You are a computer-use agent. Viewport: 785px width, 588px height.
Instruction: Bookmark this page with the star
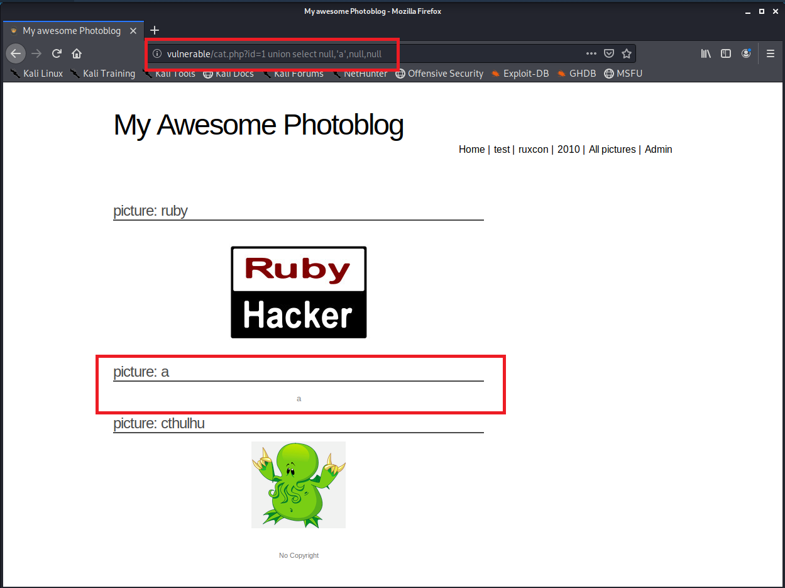tap(626, 53)
